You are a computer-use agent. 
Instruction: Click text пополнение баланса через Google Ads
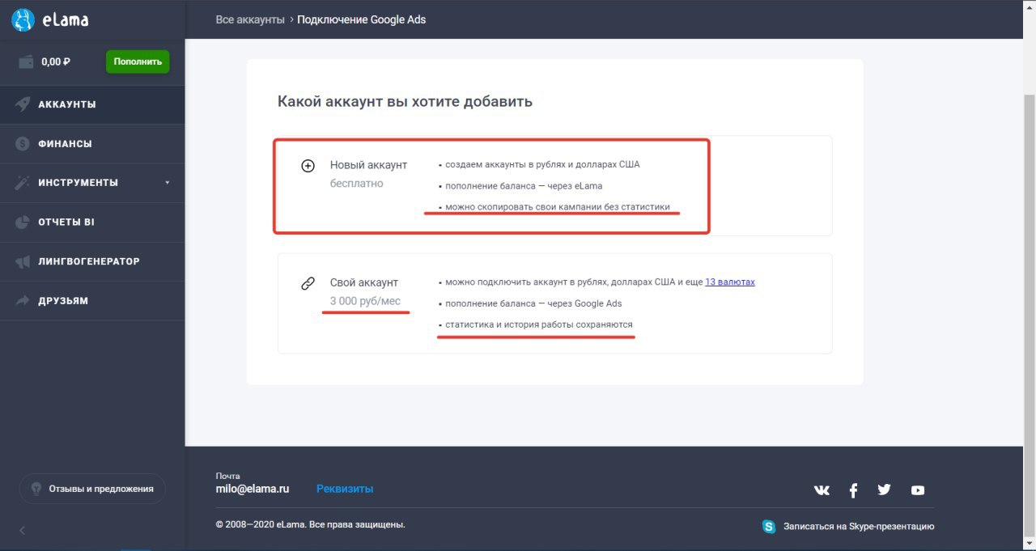(533, 303)
